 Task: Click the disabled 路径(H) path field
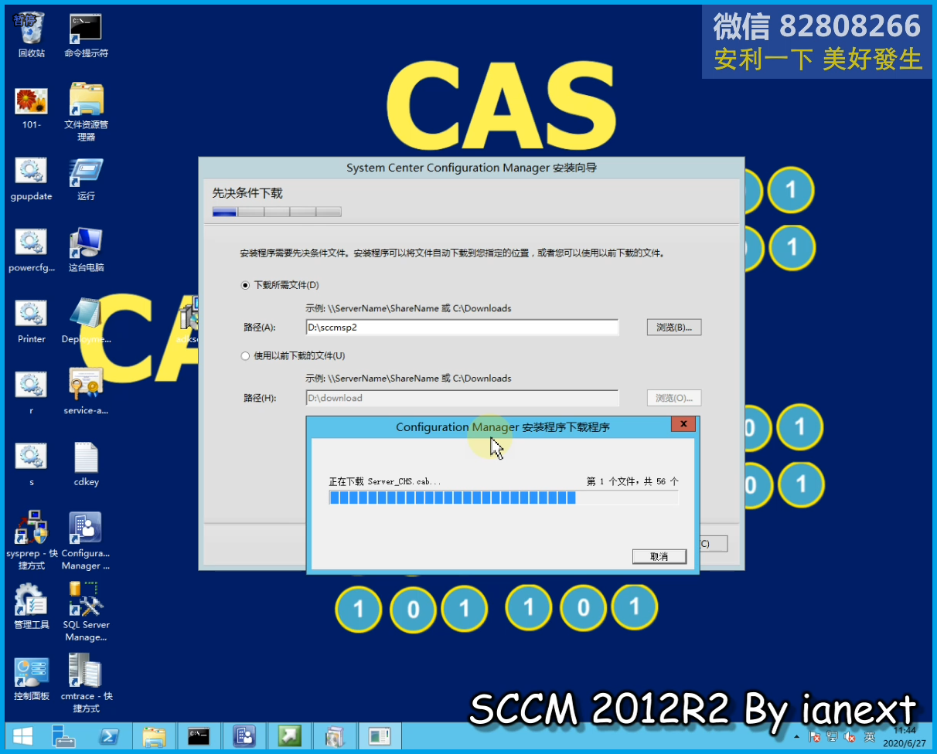(x=462, y=398)
